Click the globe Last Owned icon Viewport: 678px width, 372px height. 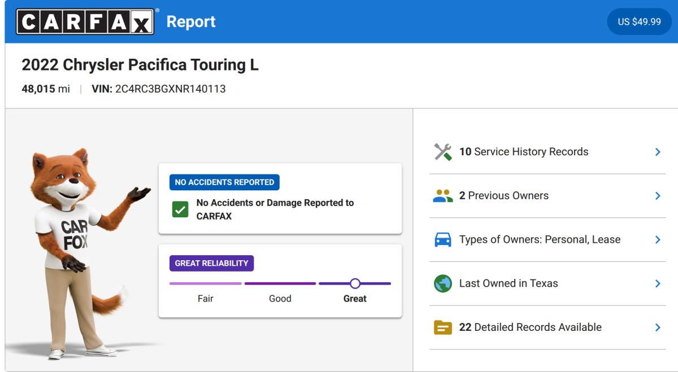[443, 283]
